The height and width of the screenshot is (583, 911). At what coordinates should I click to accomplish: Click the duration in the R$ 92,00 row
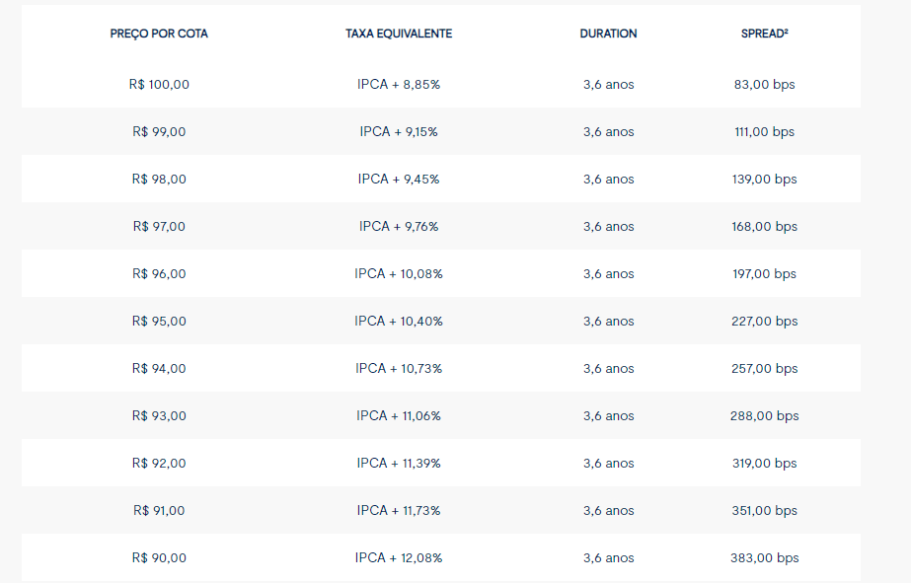pos(608,463)
